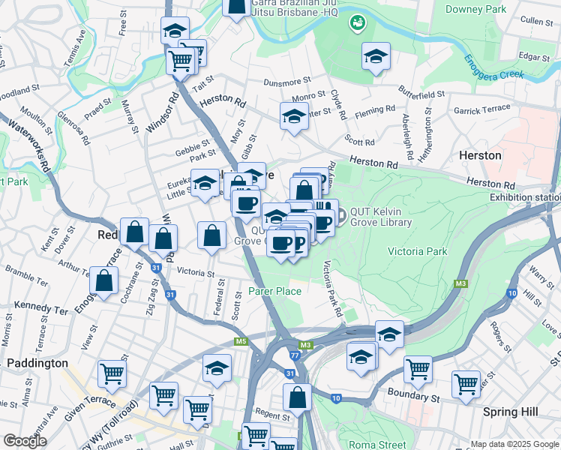Select the shopping cart marker on Windsor Rd
561x450 pixels.
(181, 63)
